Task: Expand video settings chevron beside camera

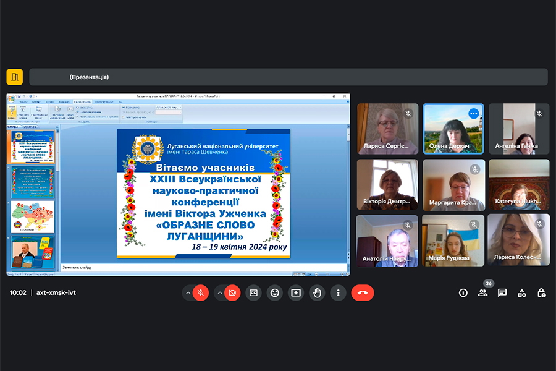Action: (x=220, y=293)
